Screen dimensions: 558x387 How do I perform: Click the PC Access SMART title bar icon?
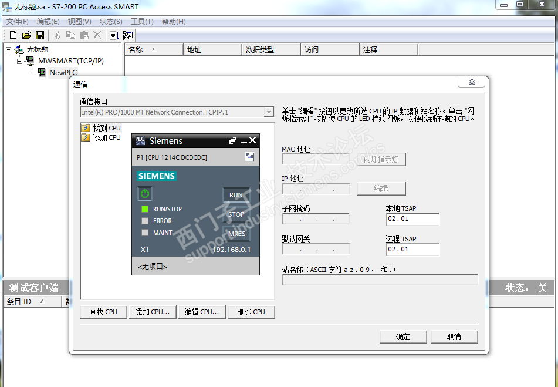7,7
